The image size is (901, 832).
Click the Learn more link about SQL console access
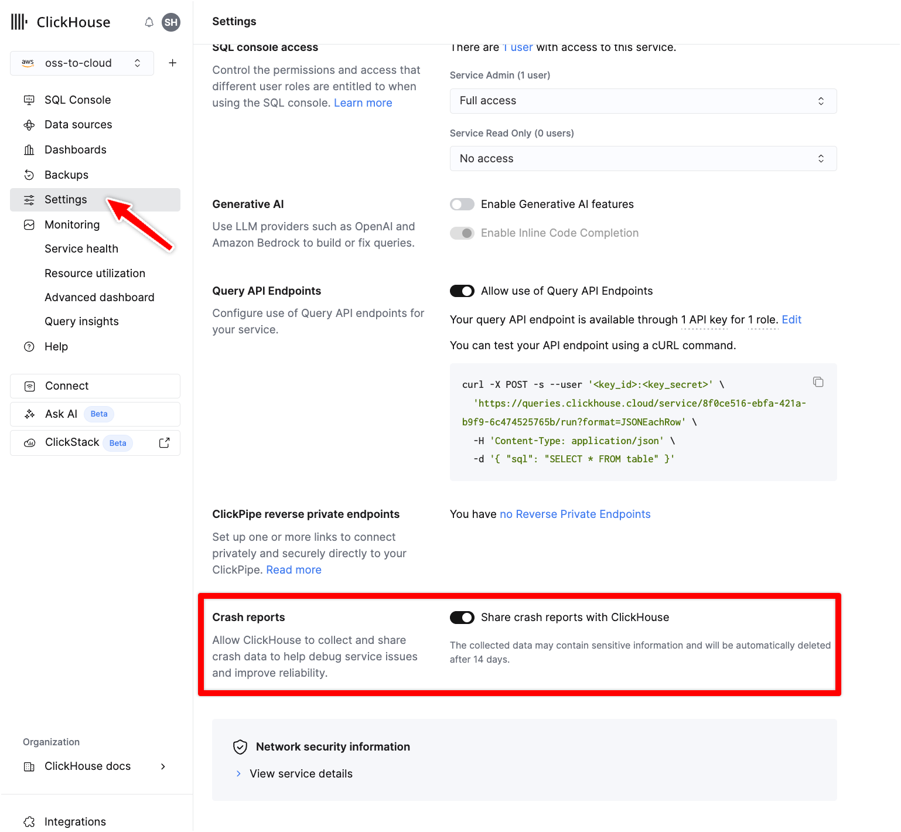tap(363, 103)
